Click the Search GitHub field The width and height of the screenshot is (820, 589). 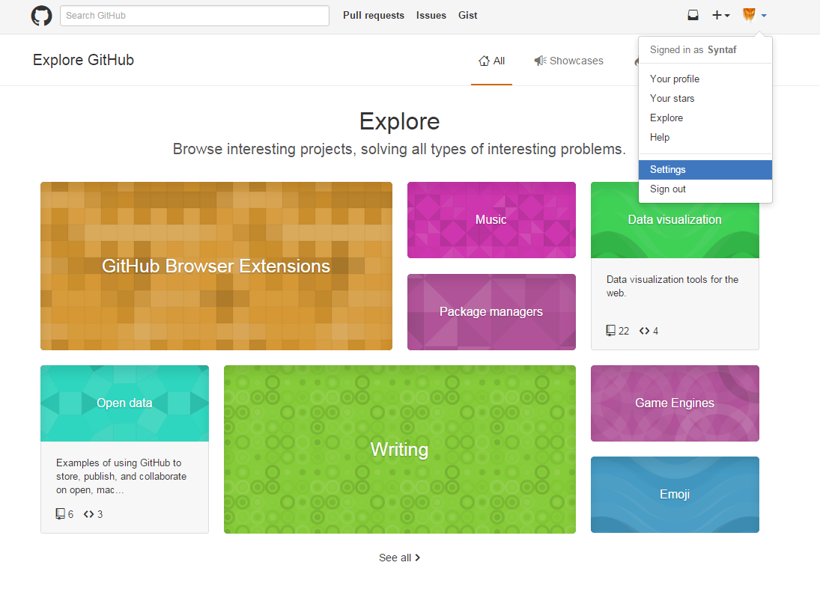(x=195, y=16)
